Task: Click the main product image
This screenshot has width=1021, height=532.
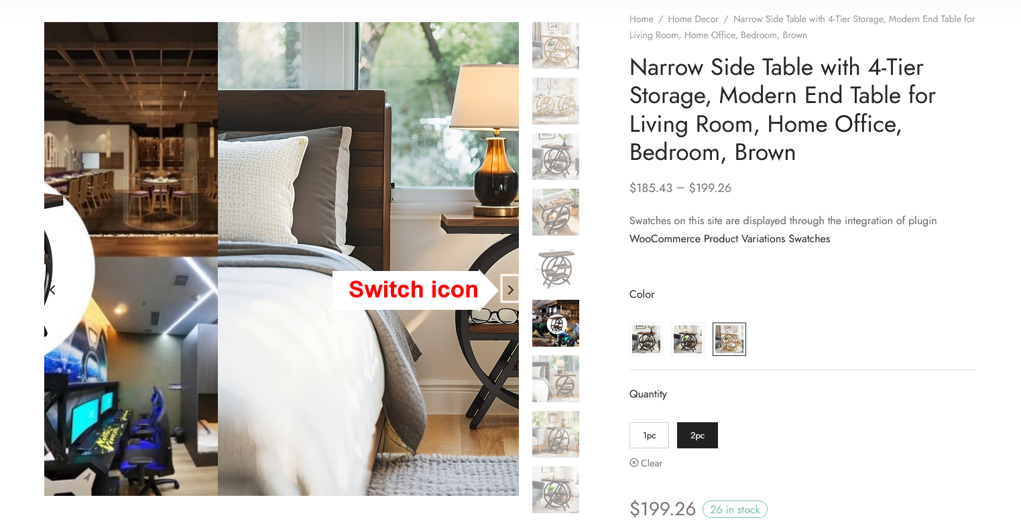Action: [282, 259]
